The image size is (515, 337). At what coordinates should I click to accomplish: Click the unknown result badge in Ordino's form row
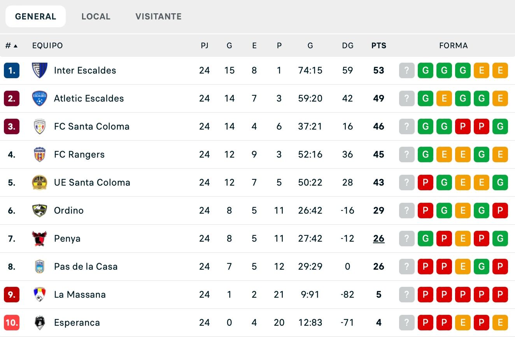407,211
